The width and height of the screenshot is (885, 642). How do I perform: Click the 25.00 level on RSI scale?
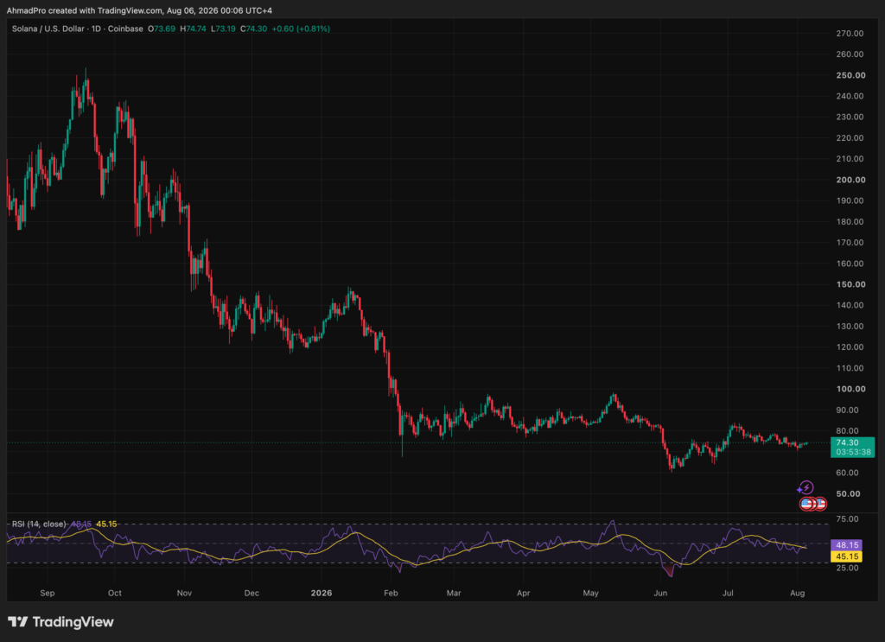coord(847,568)
